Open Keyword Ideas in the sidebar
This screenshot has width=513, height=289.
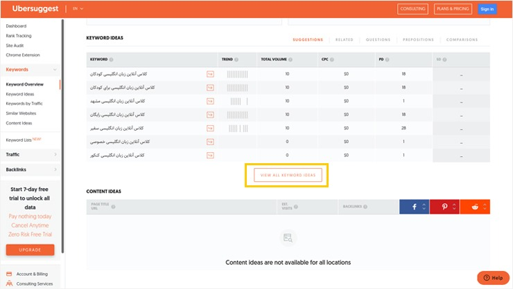click(20, 94)
